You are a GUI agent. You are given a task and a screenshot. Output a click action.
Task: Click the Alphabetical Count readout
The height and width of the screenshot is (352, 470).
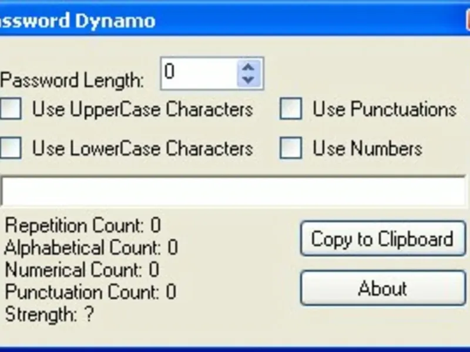click(90, 248)
